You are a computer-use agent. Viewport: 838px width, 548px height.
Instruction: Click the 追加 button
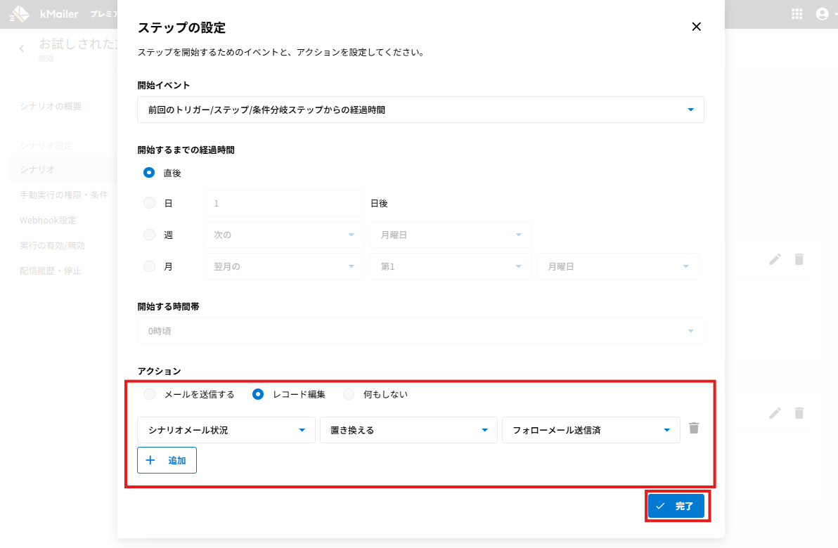coord(167,460)
